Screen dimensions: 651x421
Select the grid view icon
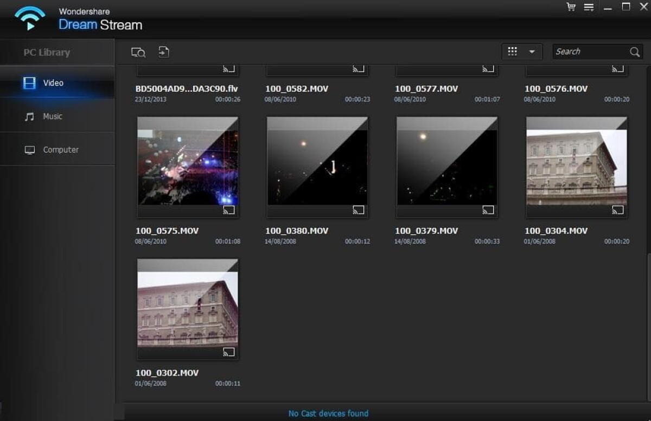click(x=512, y=51)
